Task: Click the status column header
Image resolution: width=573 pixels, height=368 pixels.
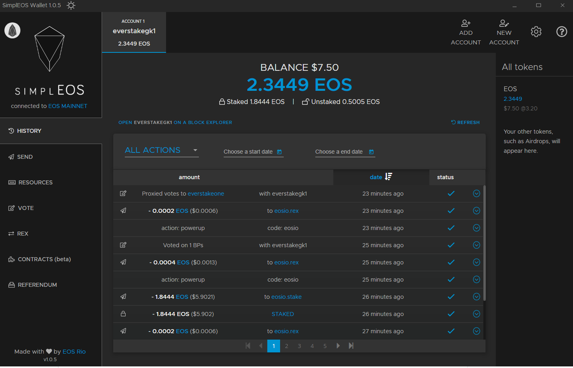Action: pos(445,177)
